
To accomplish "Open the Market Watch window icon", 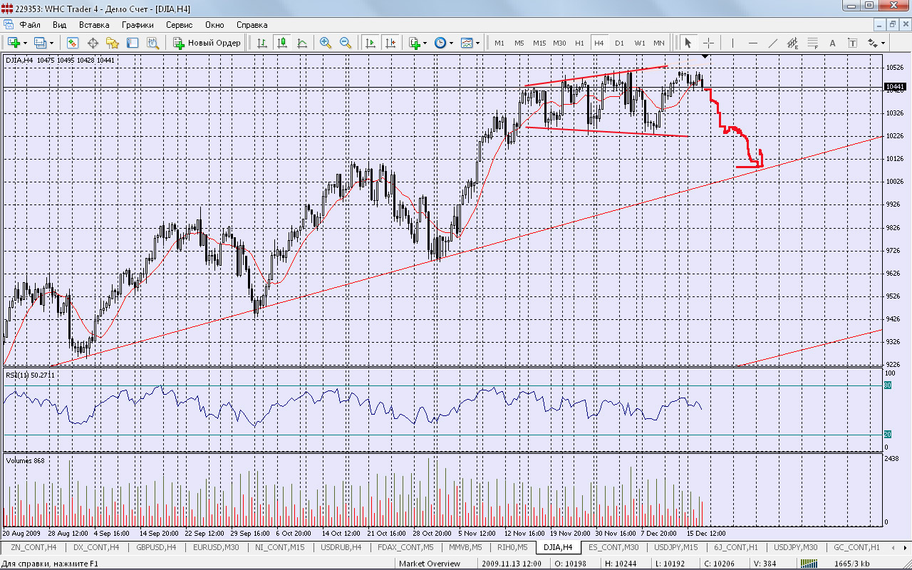I will click(x=73, y=43).
